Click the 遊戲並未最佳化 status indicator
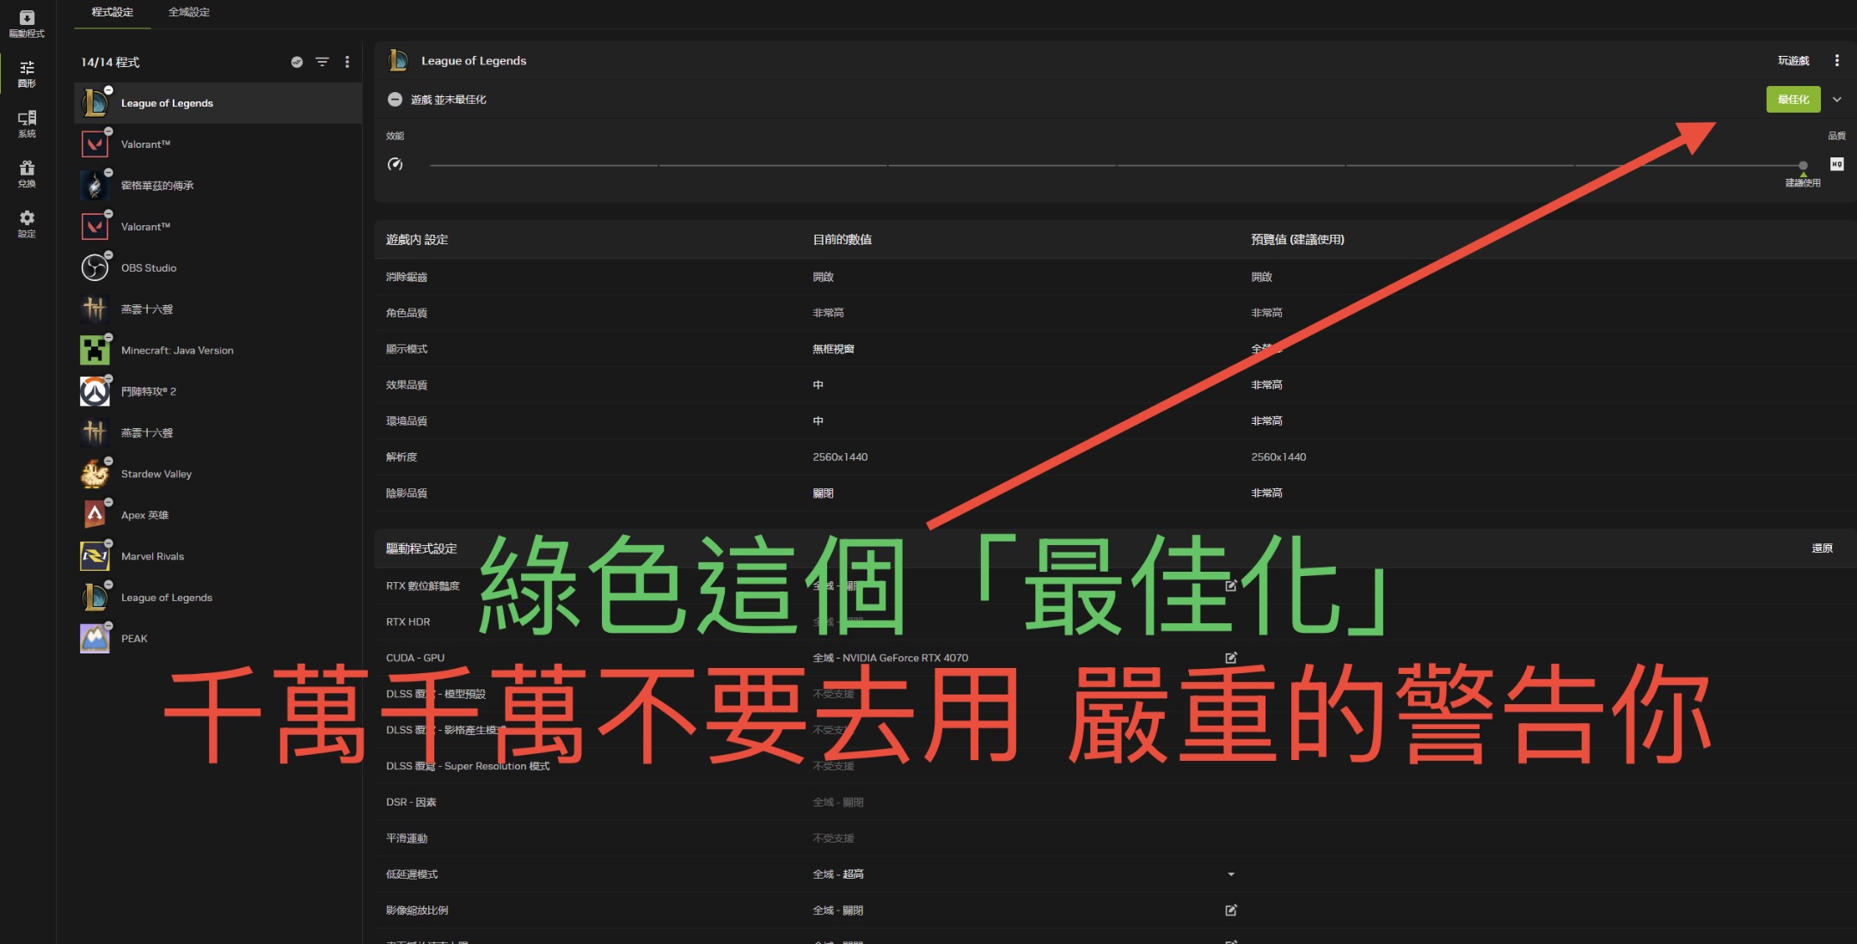Image resolution: width=1857 pixels, height=944 pixels. 395,100
